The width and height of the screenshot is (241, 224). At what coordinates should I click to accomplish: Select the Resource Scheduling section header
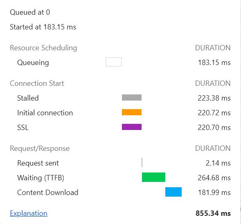tap(43, 48)
